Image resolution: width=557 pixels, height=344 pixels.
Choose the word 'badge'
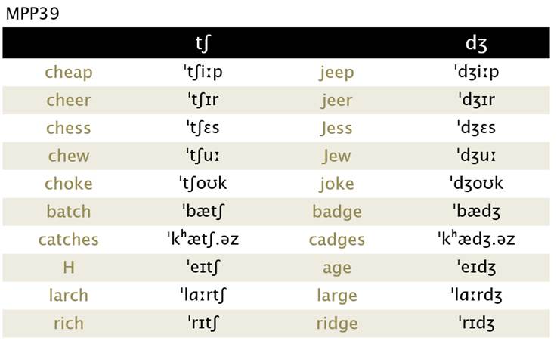coord(337,212)
